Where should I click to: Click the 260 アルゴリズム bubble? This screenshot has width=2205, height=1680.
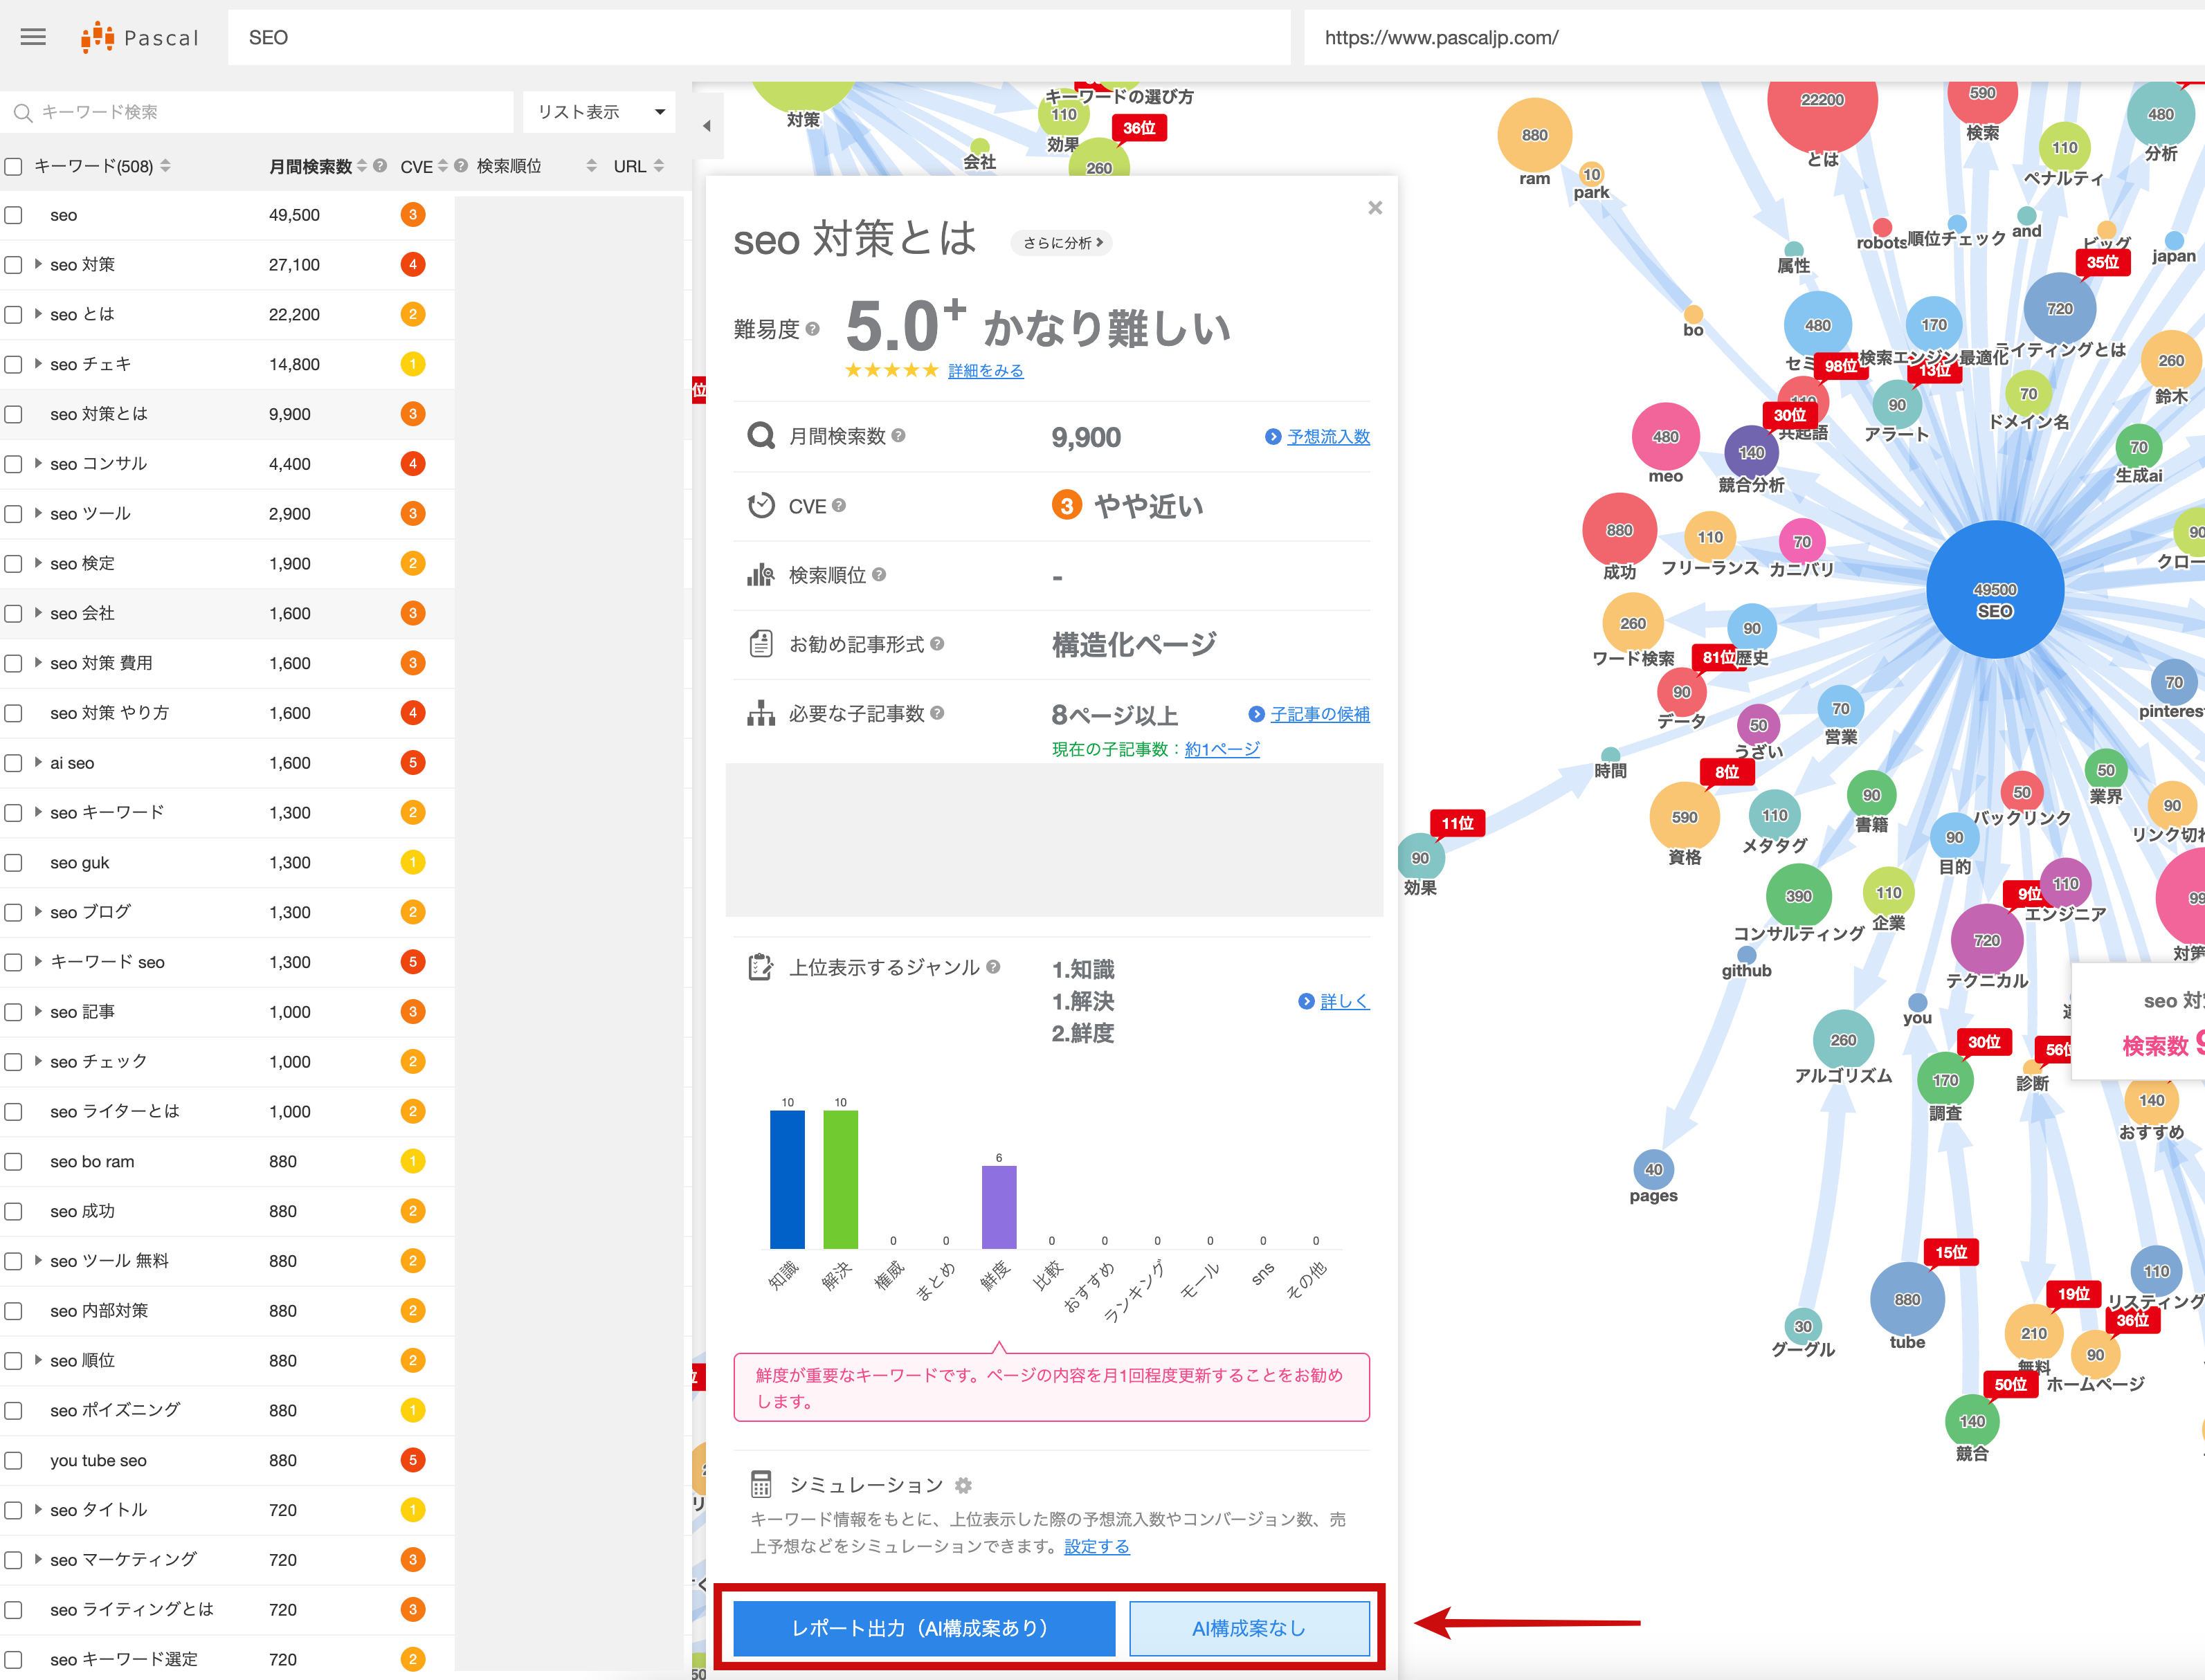click(1843, 1040)
